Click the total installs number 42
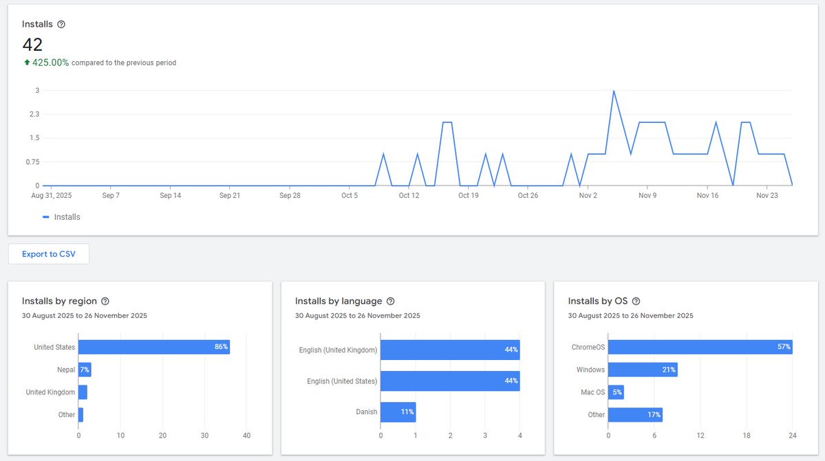 click(32, 45)
